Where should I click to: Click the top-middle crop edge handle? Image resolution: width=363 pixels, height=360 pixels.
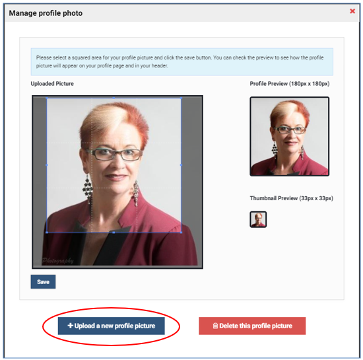pos(114,98)
